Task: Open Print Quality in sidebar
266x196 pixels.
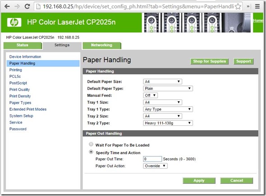Action: pos(19,89)
